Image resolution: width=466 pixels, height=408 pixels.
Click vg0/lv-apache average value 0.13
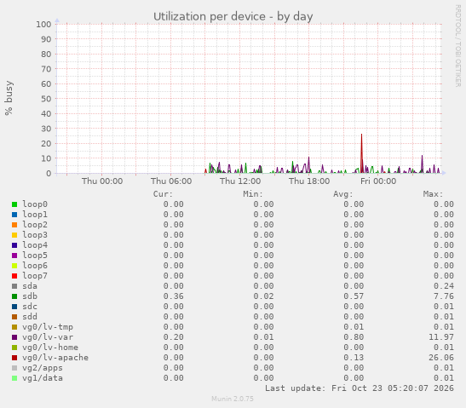(x=354, y=358)
